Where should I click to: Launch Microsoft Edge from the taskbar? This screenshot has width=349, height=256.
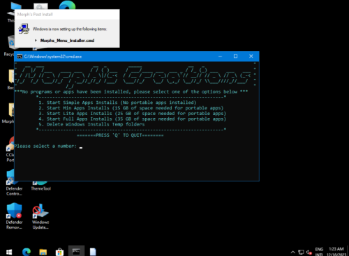27,252
